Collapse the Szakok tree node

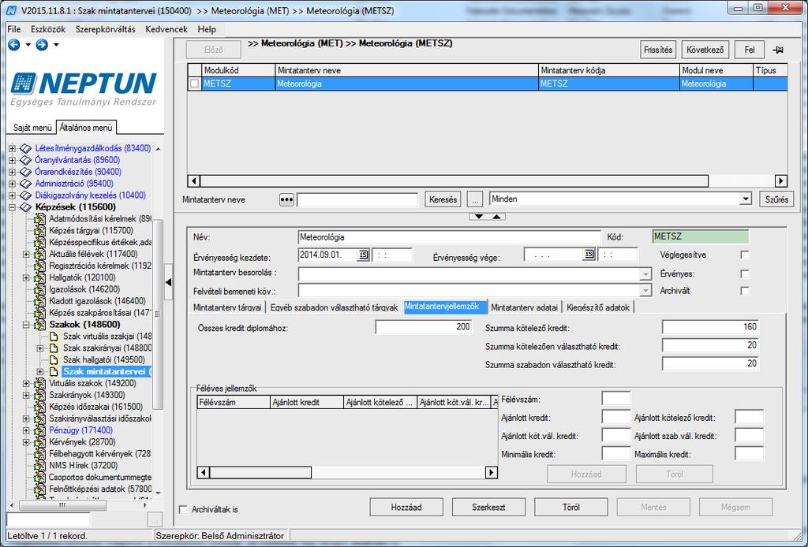pyautogui.click(x=26, y=325)
